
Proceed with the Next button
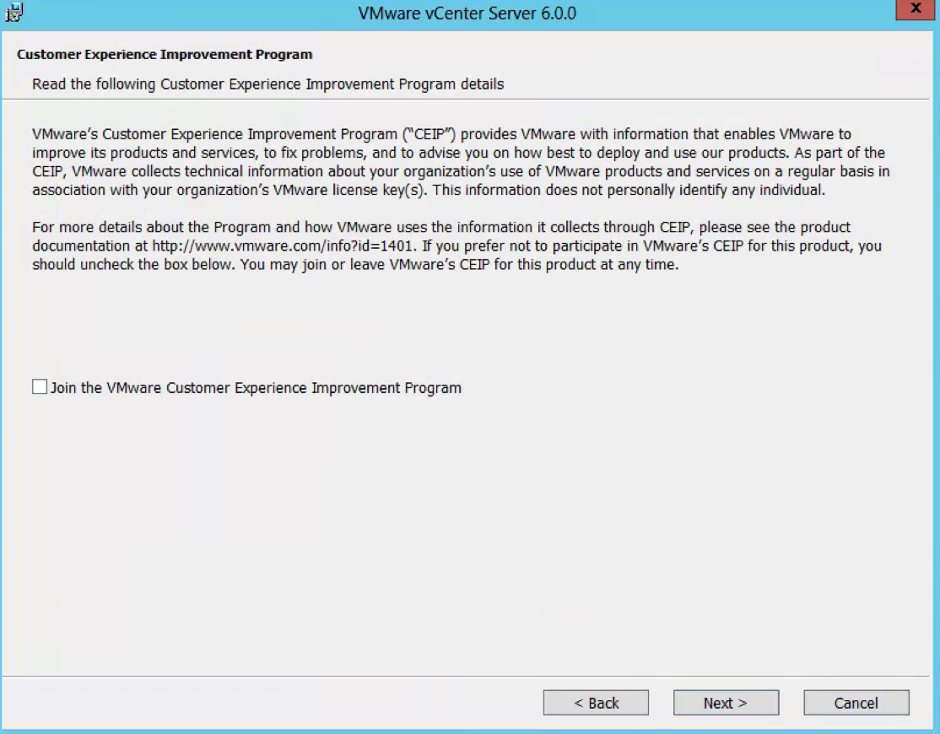click(x=726, y=703)
